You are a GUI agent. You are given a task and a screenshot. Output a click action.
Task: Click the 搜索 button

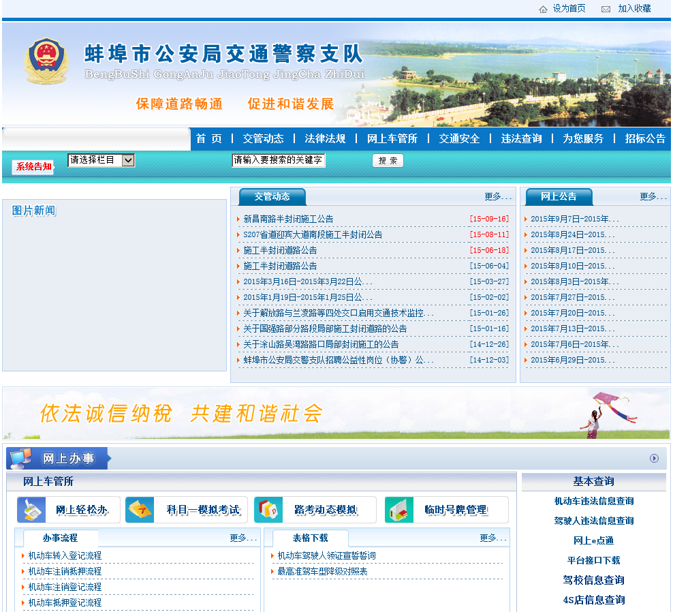[388, 161]
